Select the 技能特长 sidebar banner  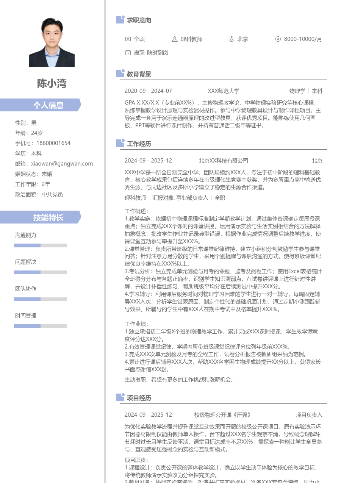point(41,217)
